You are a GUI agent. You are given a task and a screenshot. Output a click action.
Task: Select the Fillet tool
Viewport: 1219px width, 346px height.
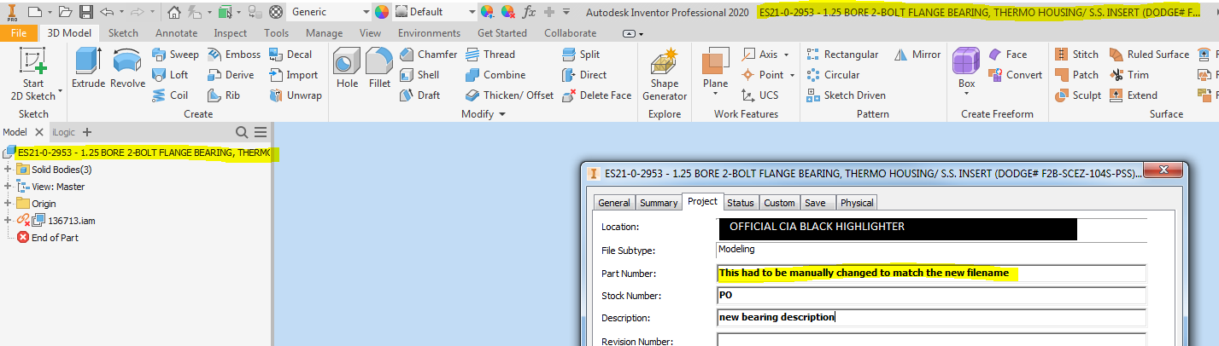(x=379, y=68)
